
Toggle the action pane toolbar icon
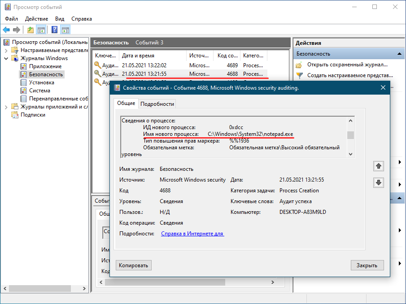65,30
